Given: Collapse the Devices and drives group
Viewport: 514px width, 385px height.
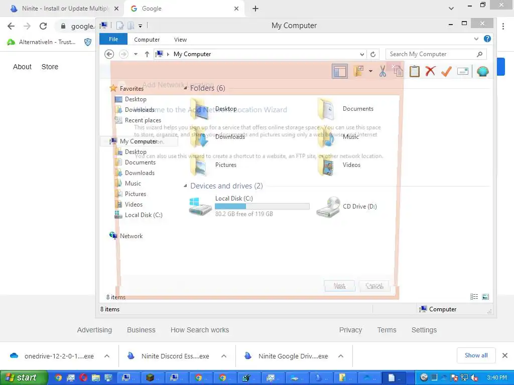Looking at the screenshot, I should (185, 185).
